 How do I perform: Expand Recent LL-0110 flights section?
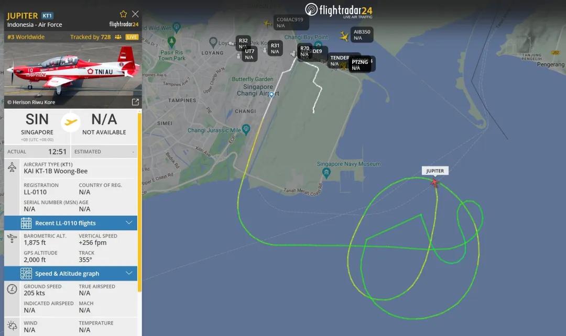coord(71,223)
